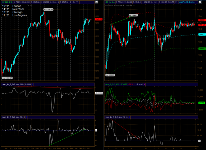Click the Hi: 1343.5 bubble on /ES chart
This screenshot has width=206, height=150.
coord(133,15)
